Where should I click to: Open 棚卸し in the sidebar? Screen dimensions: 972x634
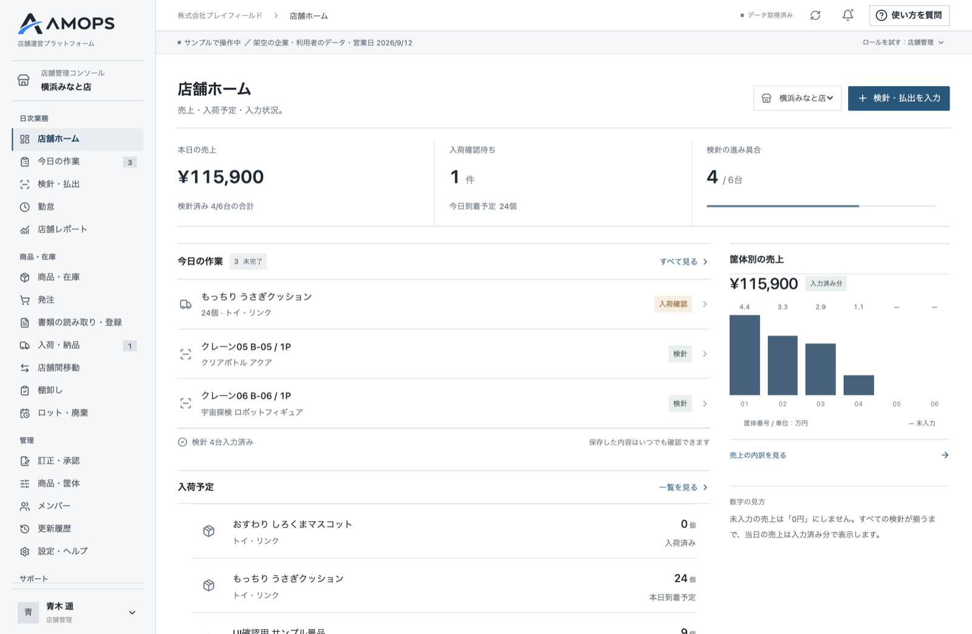[x=78, y=390]
